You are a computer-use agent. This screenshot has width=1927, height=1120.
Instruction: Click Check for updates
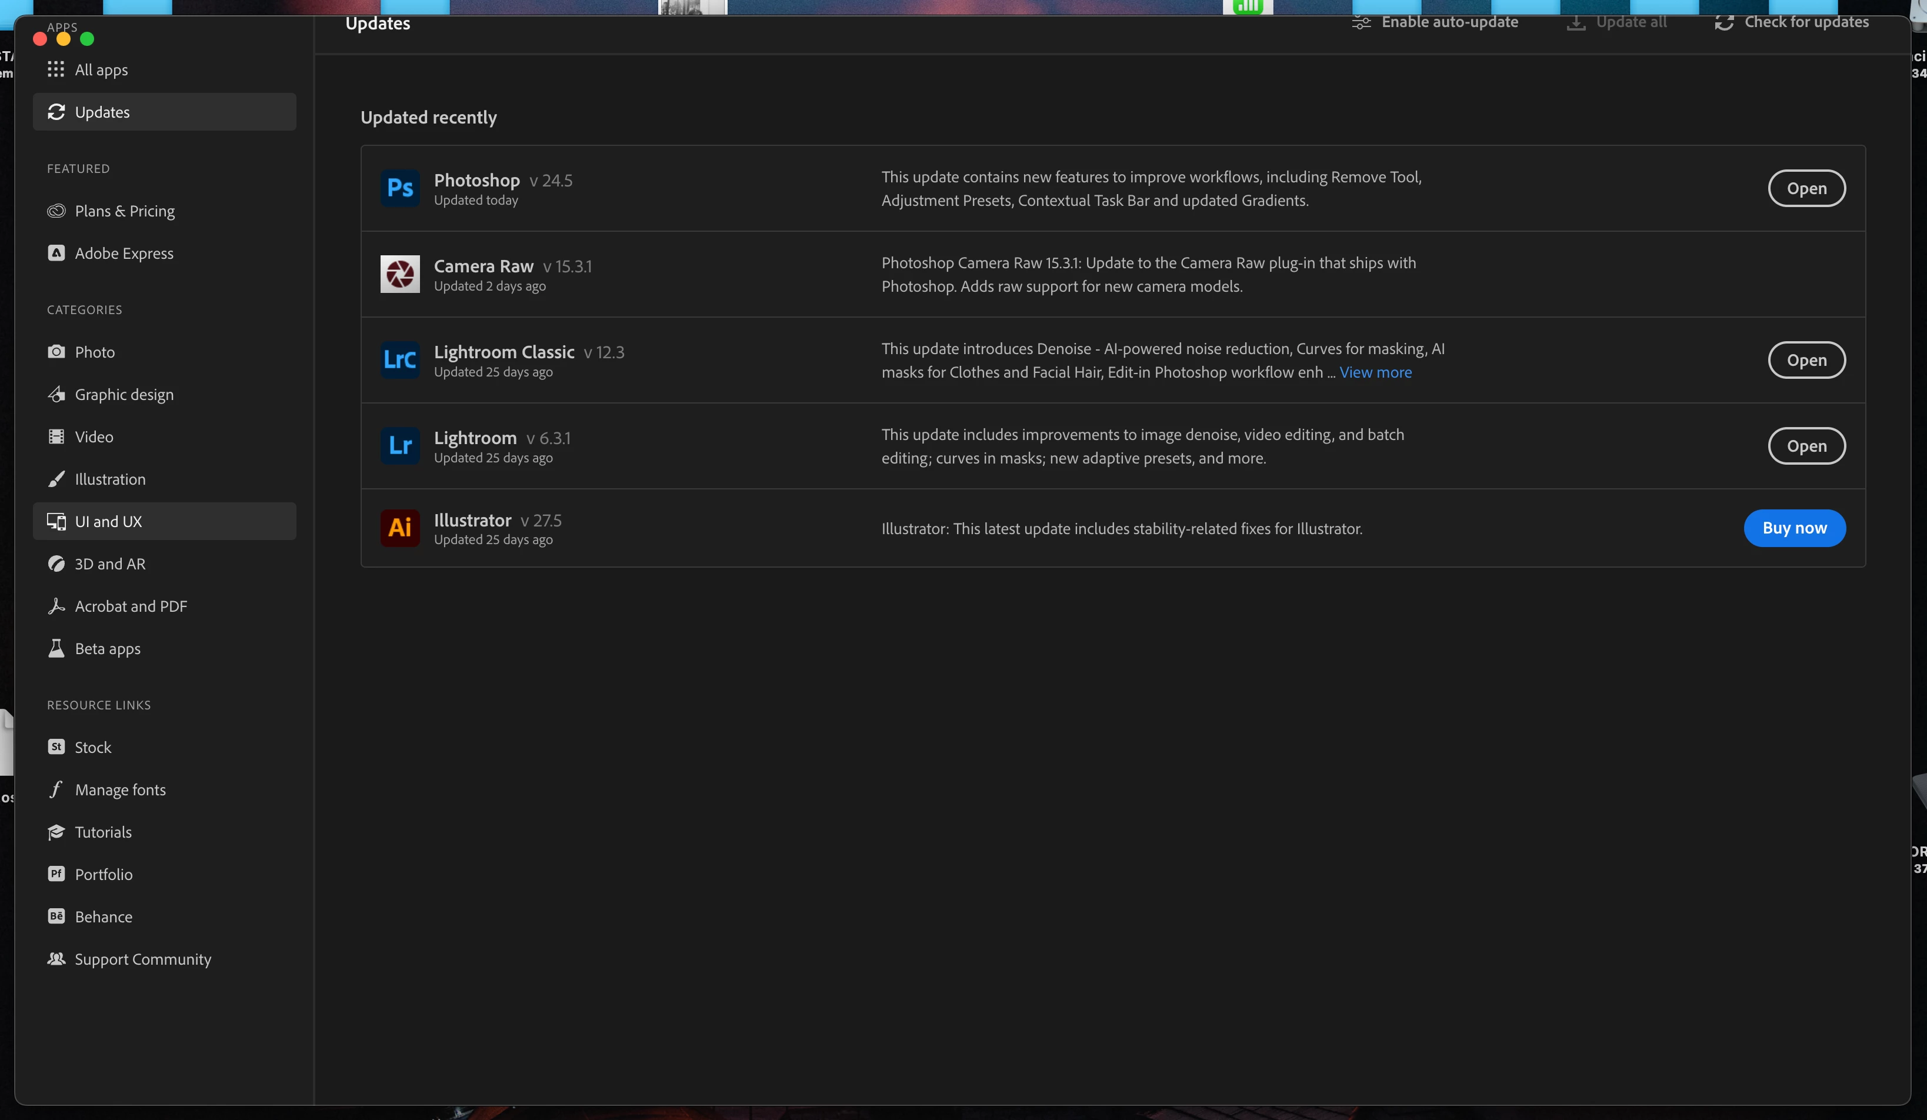(1791, 22)
